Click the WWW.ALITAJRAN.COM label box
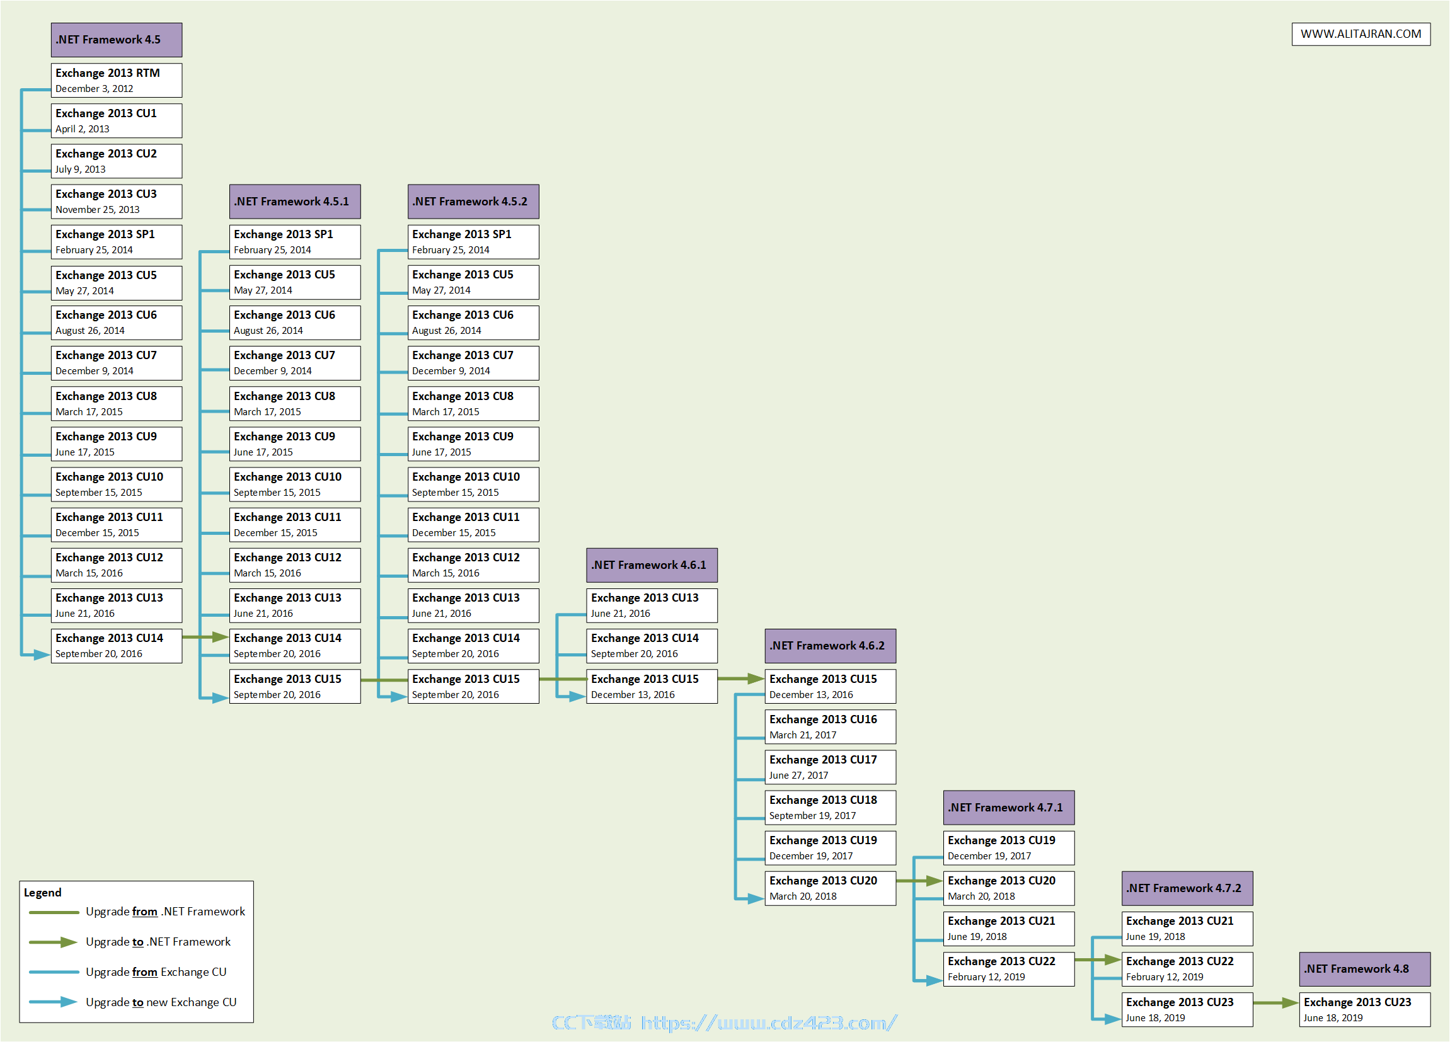The image size is (1450, 1042). pos(1361,34)
